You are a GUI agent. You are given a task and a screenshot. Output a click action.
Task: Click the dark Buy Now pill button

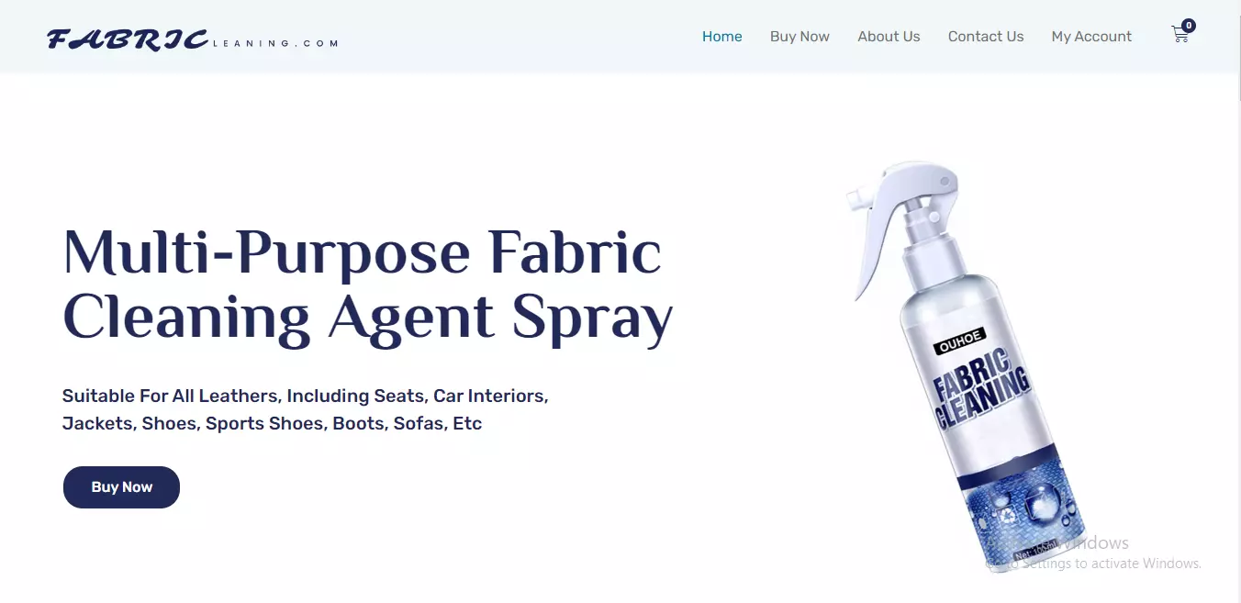click(121, 486)
